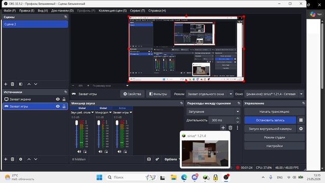325x183 pixels.
Task: Mute the Микр/доп audio channel speaker
Action: point(101,151)
